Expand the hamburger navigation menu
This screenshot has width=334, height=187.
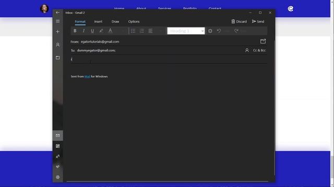tap(58, 21)
